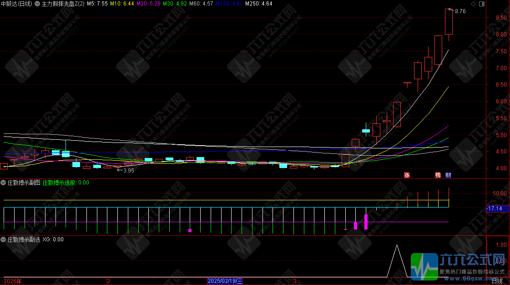Expand the 庄散搏杀副图 indicator dropdown arrow
The width and height of the screenshot is (510, 285).
(4, 183)
